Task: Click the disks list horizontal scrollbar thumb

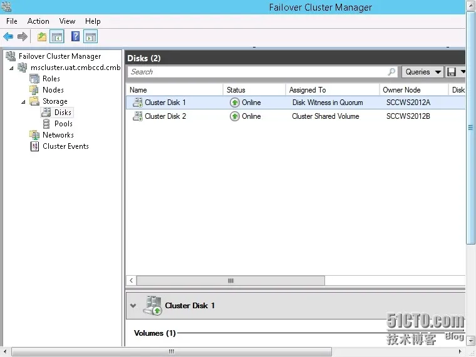Action: (x=230, y=281)
